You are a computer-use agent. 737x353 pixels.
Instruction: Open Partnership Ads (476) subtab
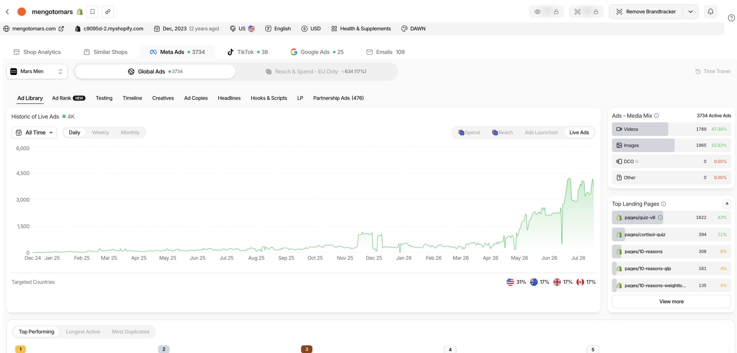coord(339,98)
